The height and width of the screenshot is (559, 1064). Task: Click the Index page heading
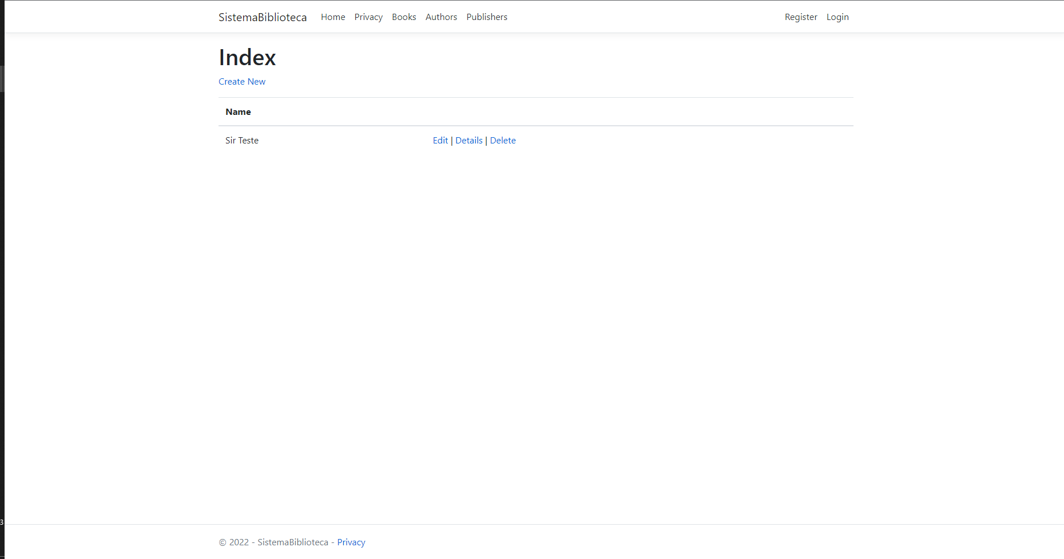tap(247, 57)
